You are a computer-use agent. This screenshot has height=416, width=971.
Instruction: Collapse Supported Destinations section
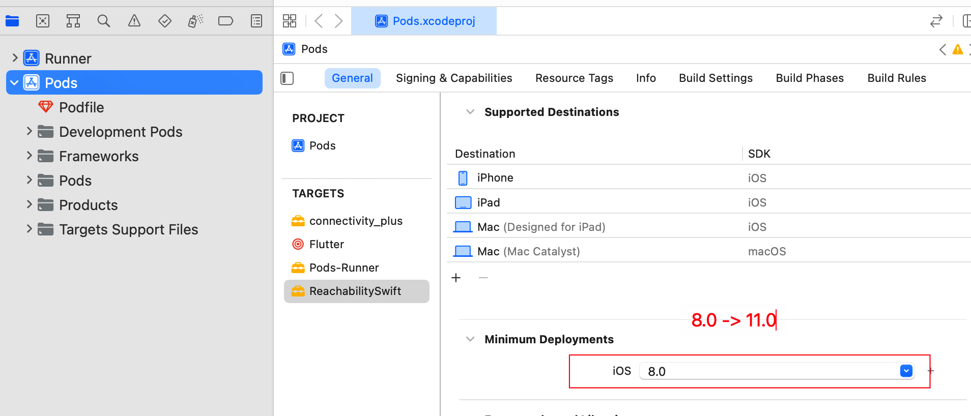click(x=470, y=112)
